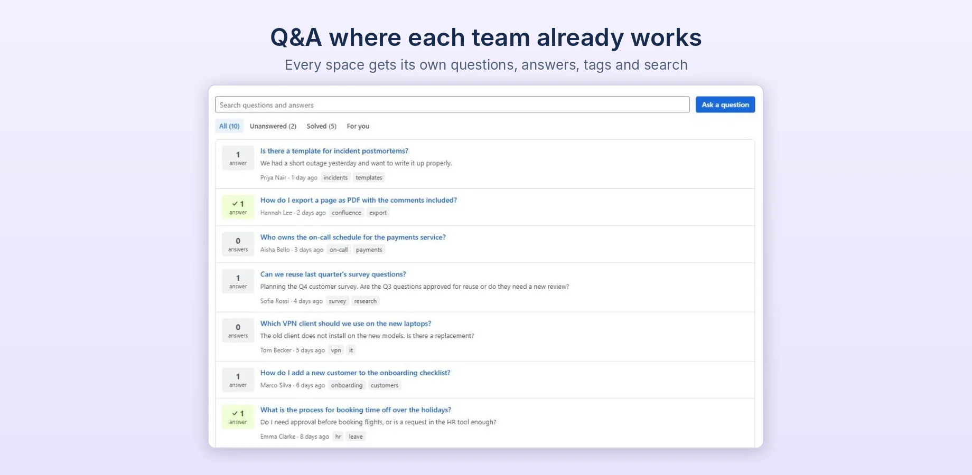Click the Ask a question button
This screenshot has height=475, width=972.
coord(725,104)
